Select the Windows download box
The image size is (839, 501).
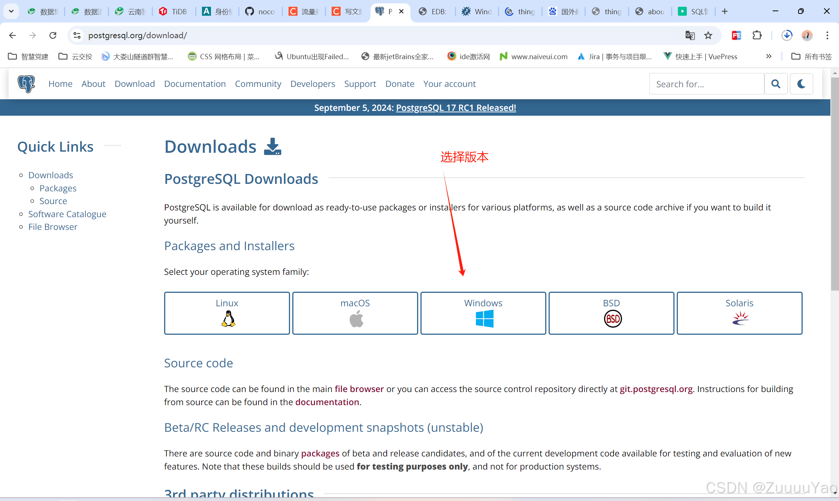coord(483,313)
